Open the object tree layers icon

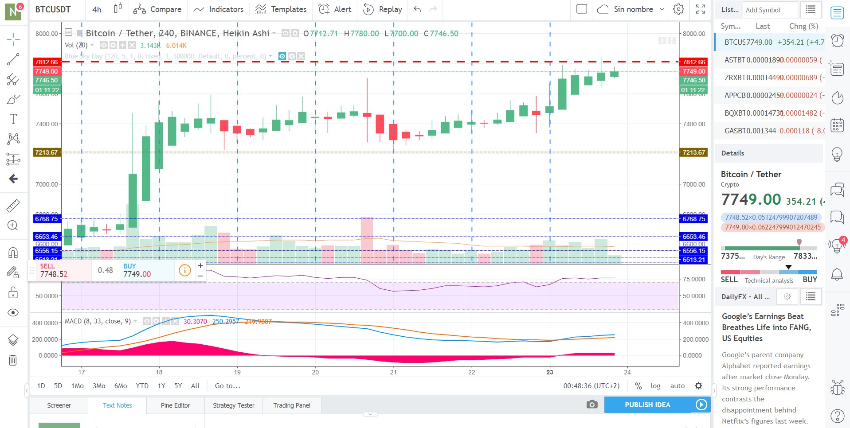(x=13, y=340)
